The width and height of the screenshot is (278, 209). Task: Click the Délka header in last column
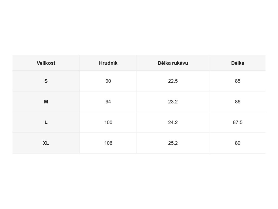click(238, 63)
